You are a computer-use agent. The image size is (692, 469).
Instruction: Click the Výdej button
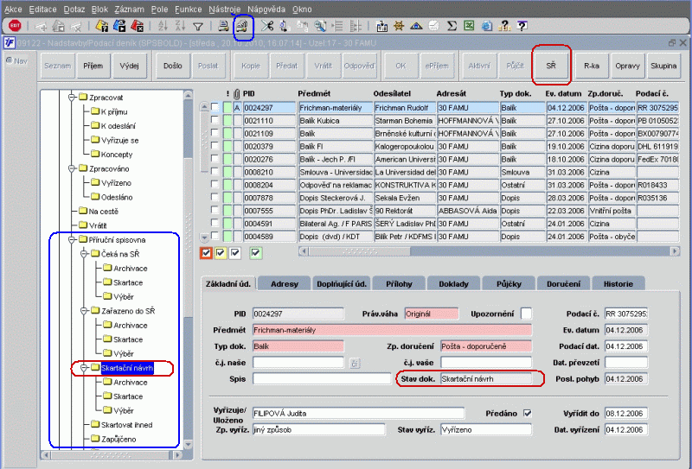tap(129, 66)
